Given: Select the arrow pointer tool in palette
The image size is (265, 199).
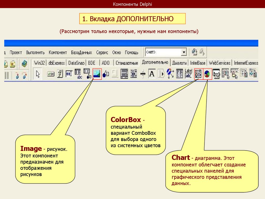Looking at the screenshot, I should coord(38,74).
